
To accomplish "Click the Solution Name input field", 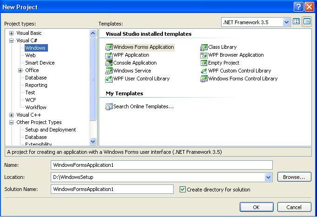I will [112, 189].
